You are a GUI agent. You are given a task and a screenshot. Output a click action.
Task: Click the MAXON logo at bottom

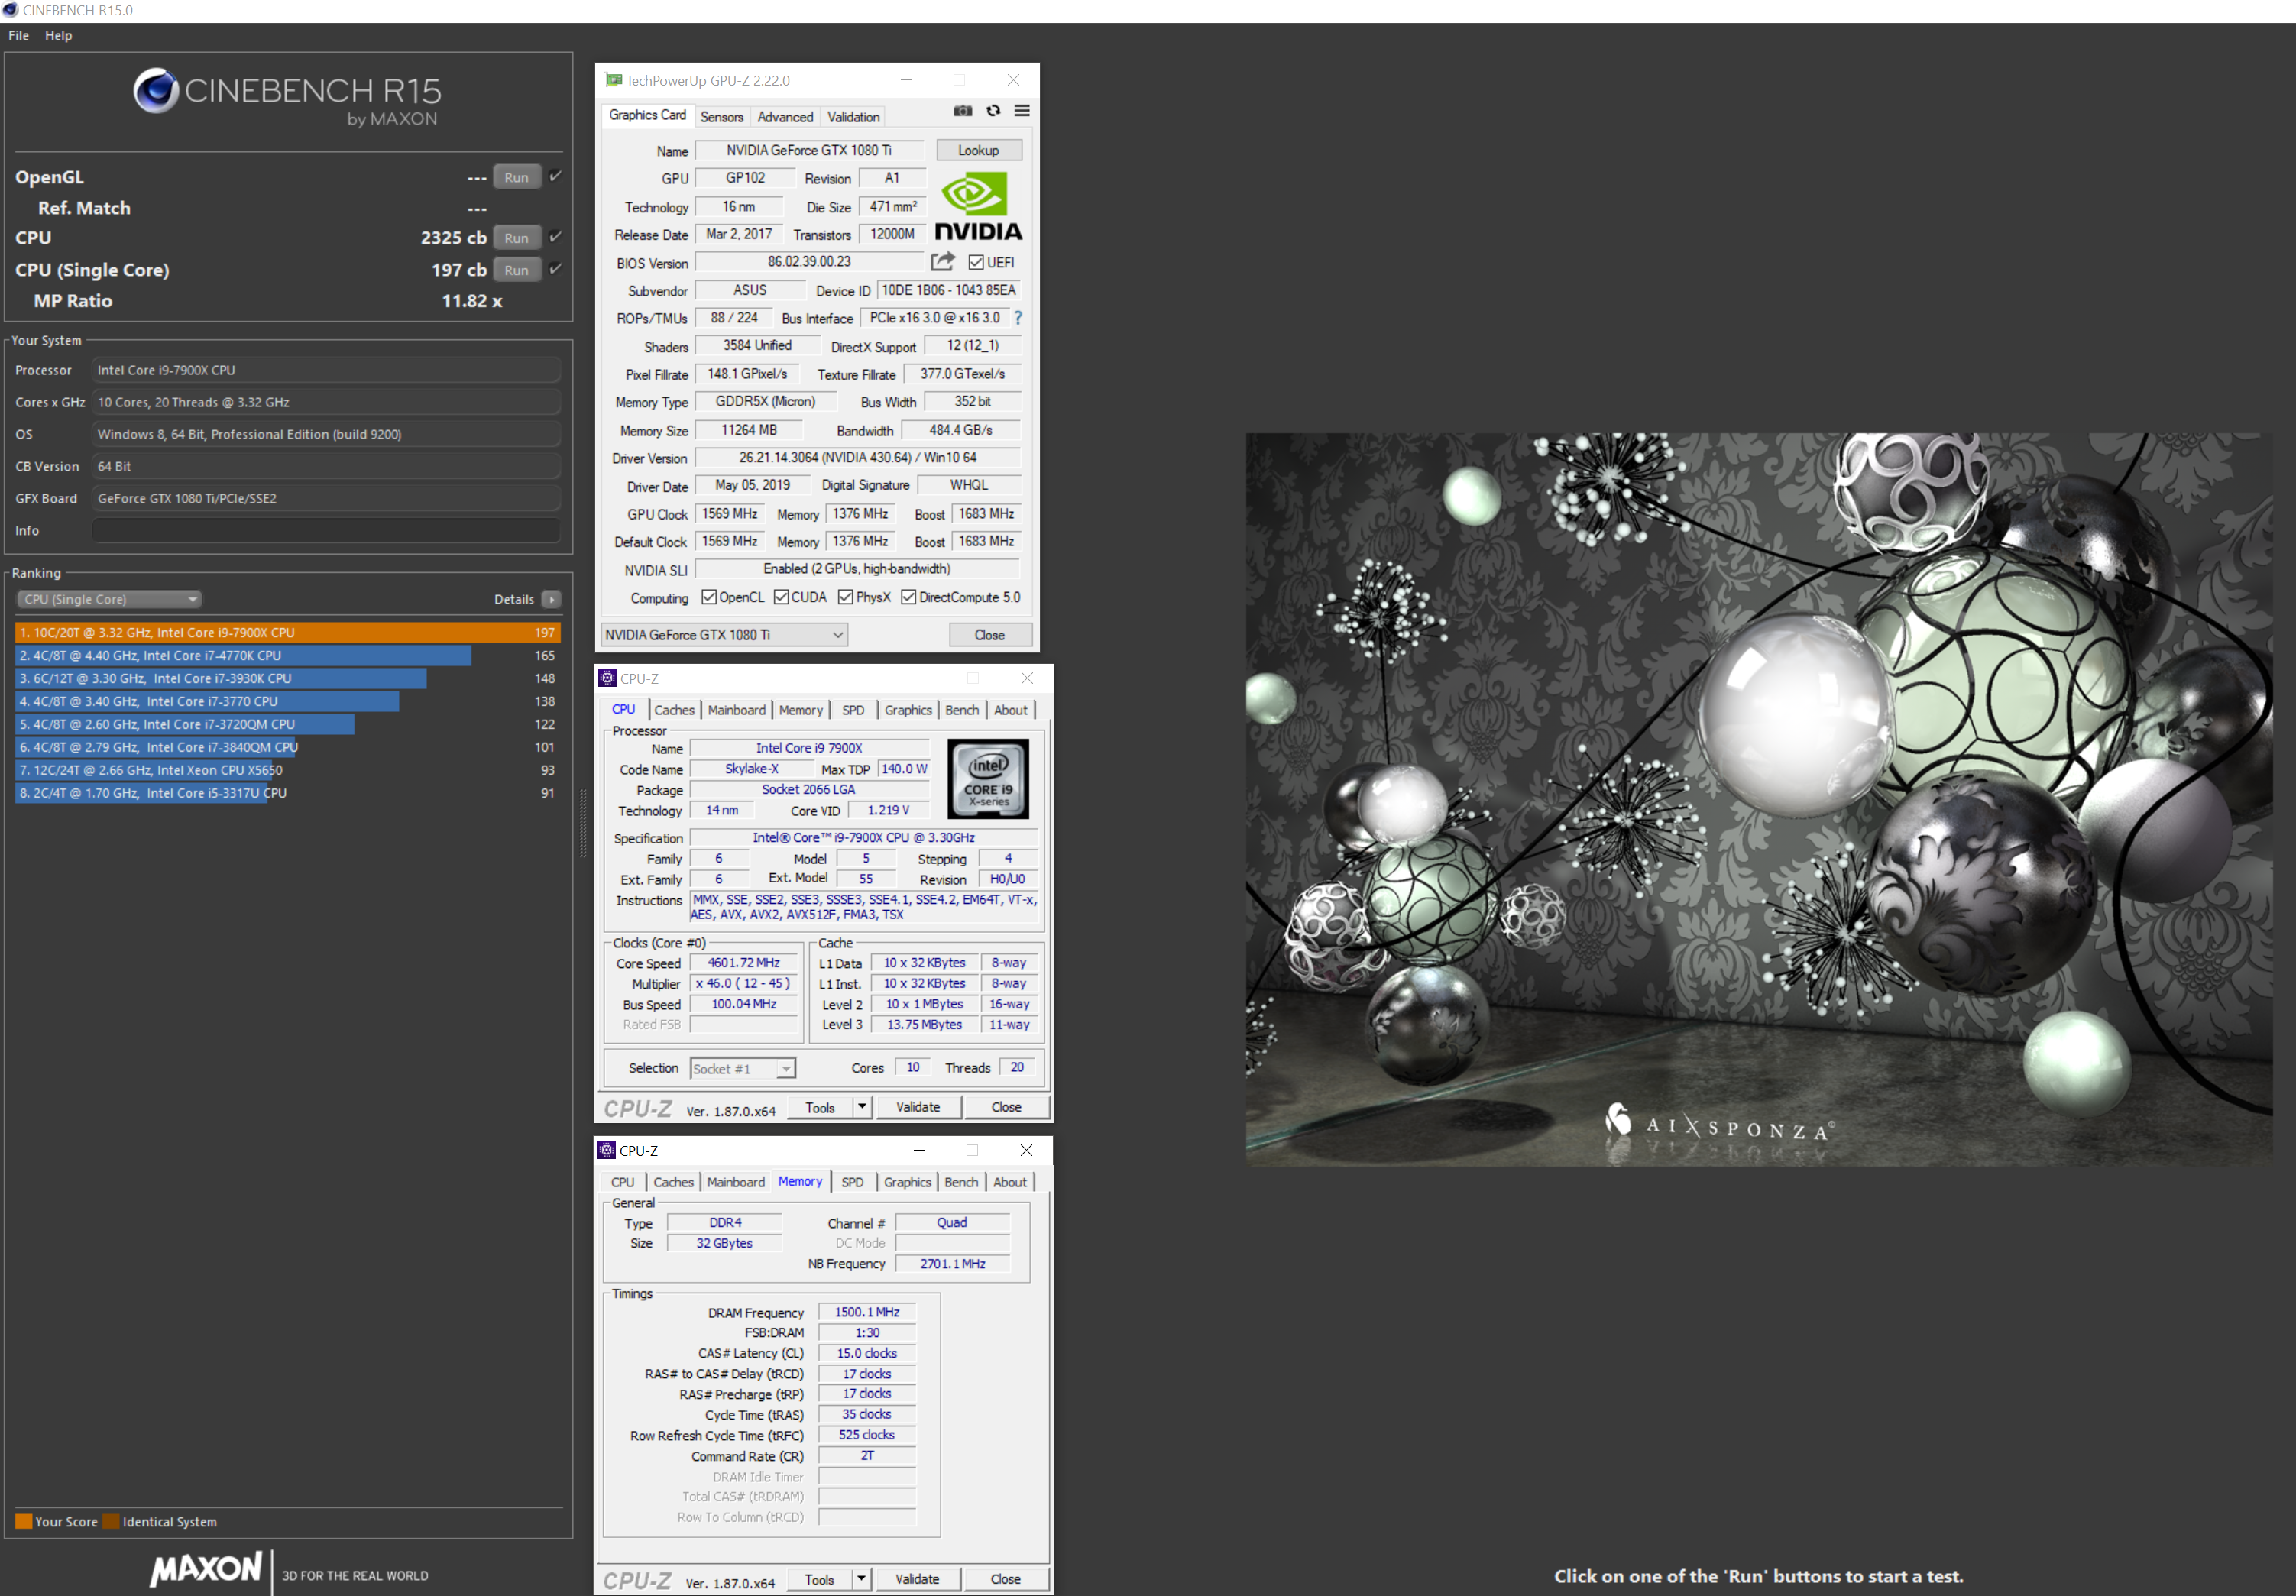tap(205, 1569)
